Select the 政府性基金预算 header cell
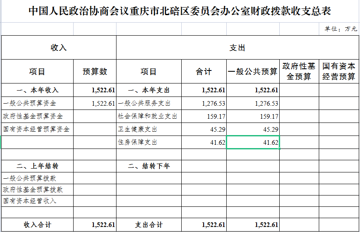Image resolution: width=360 pixels, height=232 pixels. pos(299,71)
